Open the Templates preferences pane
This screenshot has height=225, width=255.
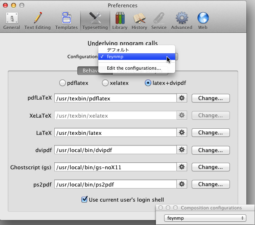(66, 21)
